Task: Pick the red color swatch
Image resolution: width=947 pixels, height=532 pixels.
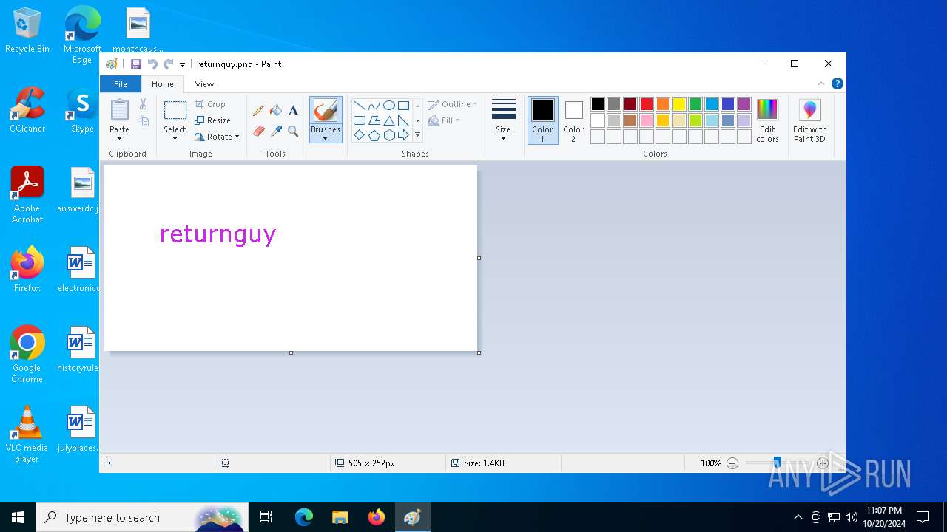Action: tap(647, 104)
